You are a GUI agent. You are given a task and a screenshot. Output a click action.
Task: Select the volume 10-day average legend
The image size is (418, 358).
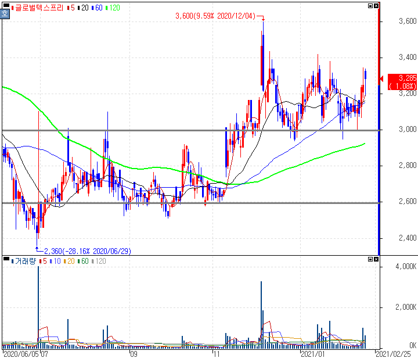pyautogui.click(x=57, y=261)
